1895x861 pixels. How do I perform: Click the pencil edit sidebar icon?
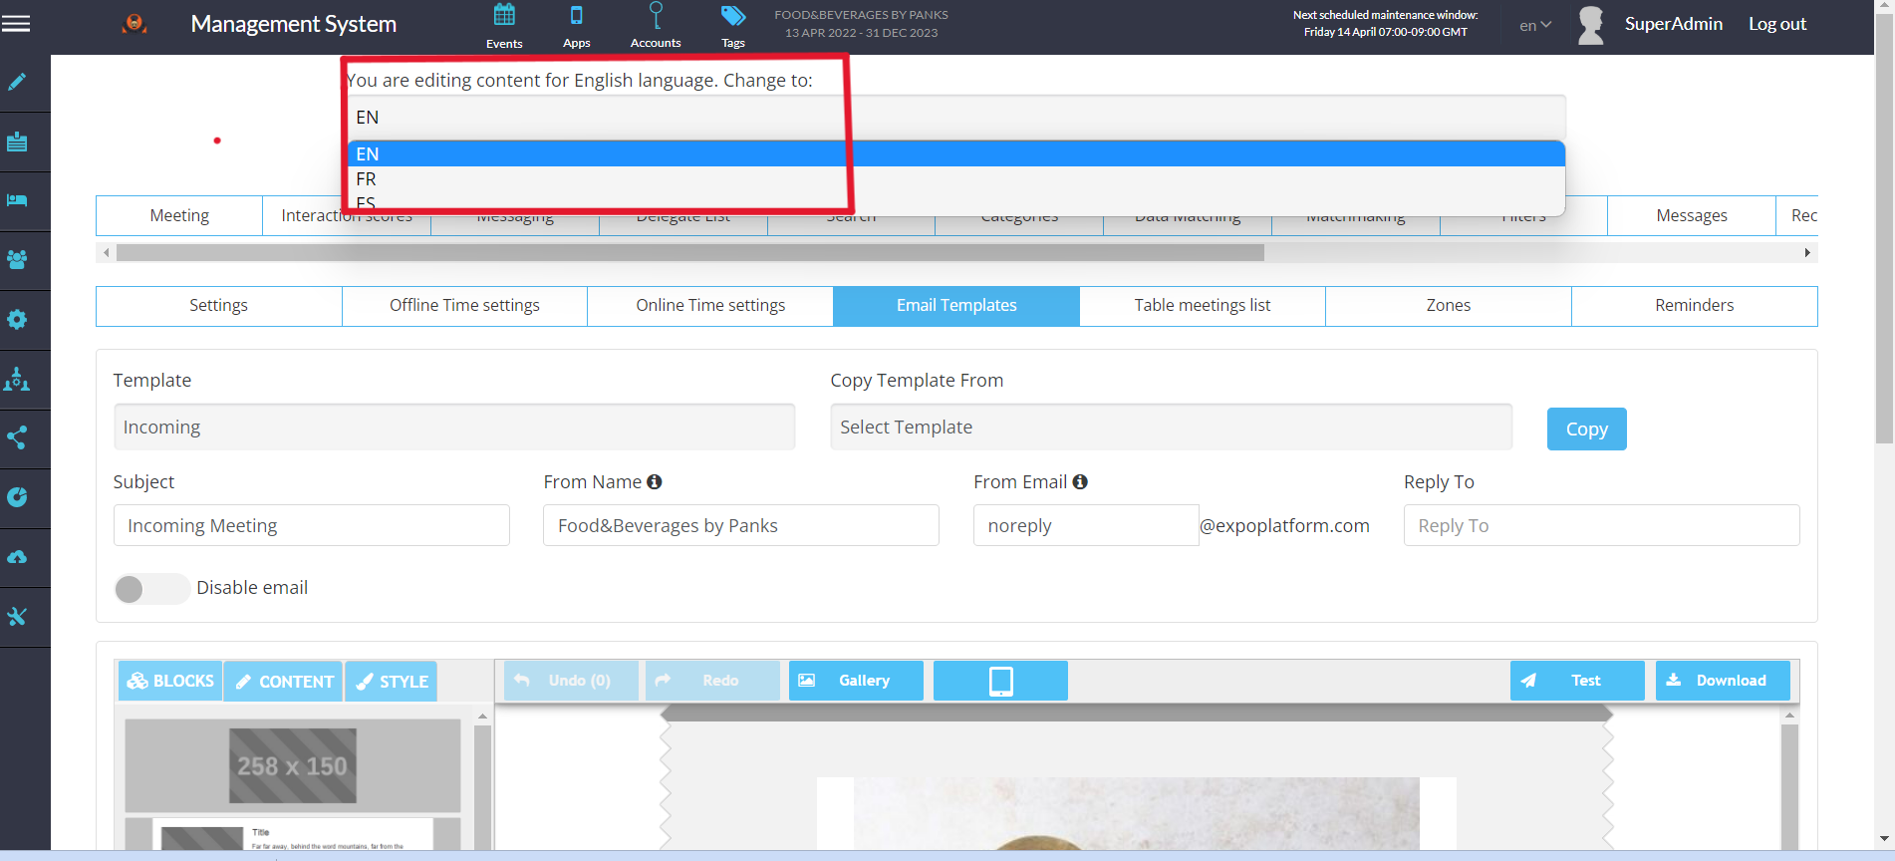(17, 82)
